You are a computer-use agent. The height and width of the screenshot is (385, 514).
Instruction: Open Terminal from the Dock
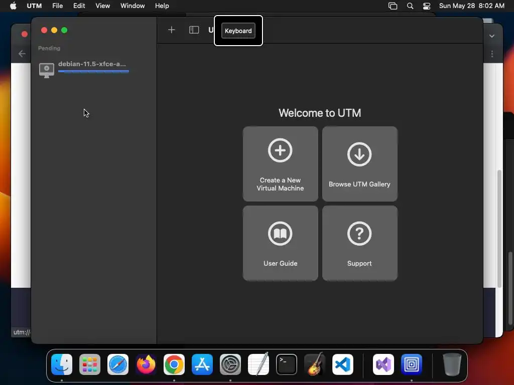[x=287, y=364]
